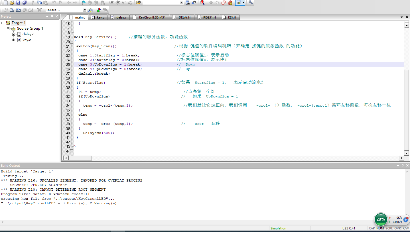
Task: Toggle a bookmark with the blue flag icon
Action: [x=84, y=3]
